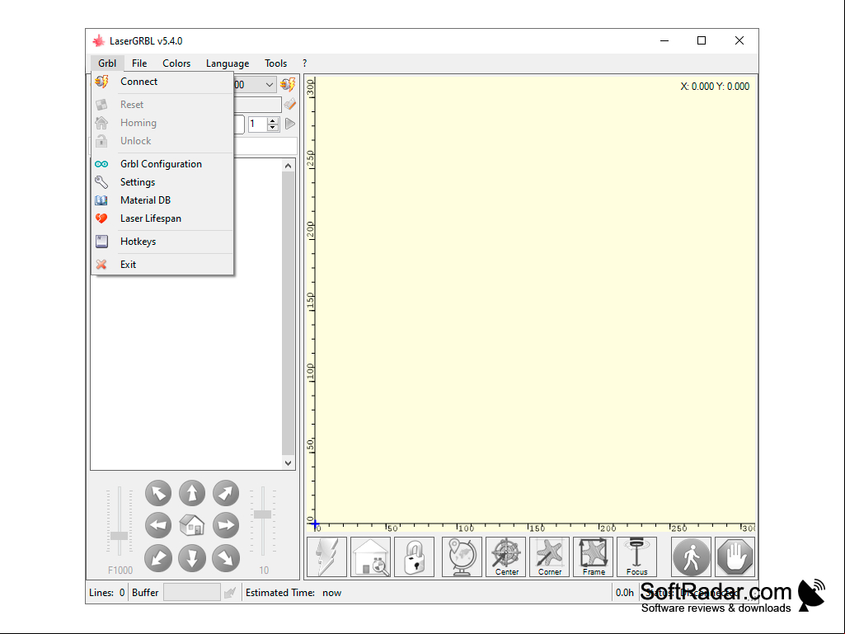Click the Estimated Time status text
The width and height of the screenshot is (845, 634).
pos(293,593)
